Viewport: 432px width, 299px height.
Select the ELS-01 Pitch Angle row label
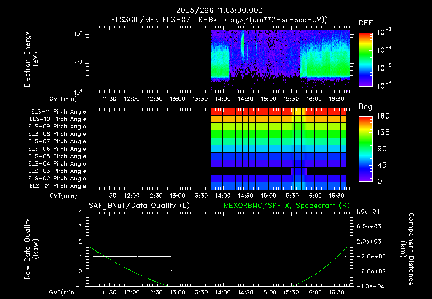click(58, 186)
